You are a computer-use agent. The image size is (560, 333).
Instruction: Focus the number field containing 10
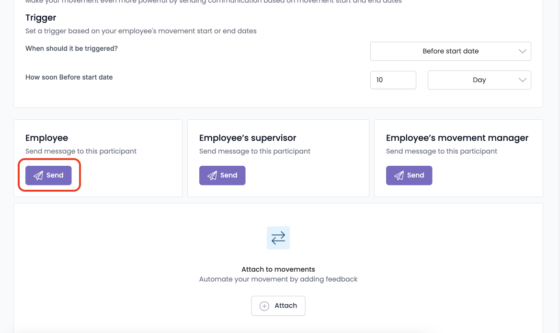coord(393,80)
